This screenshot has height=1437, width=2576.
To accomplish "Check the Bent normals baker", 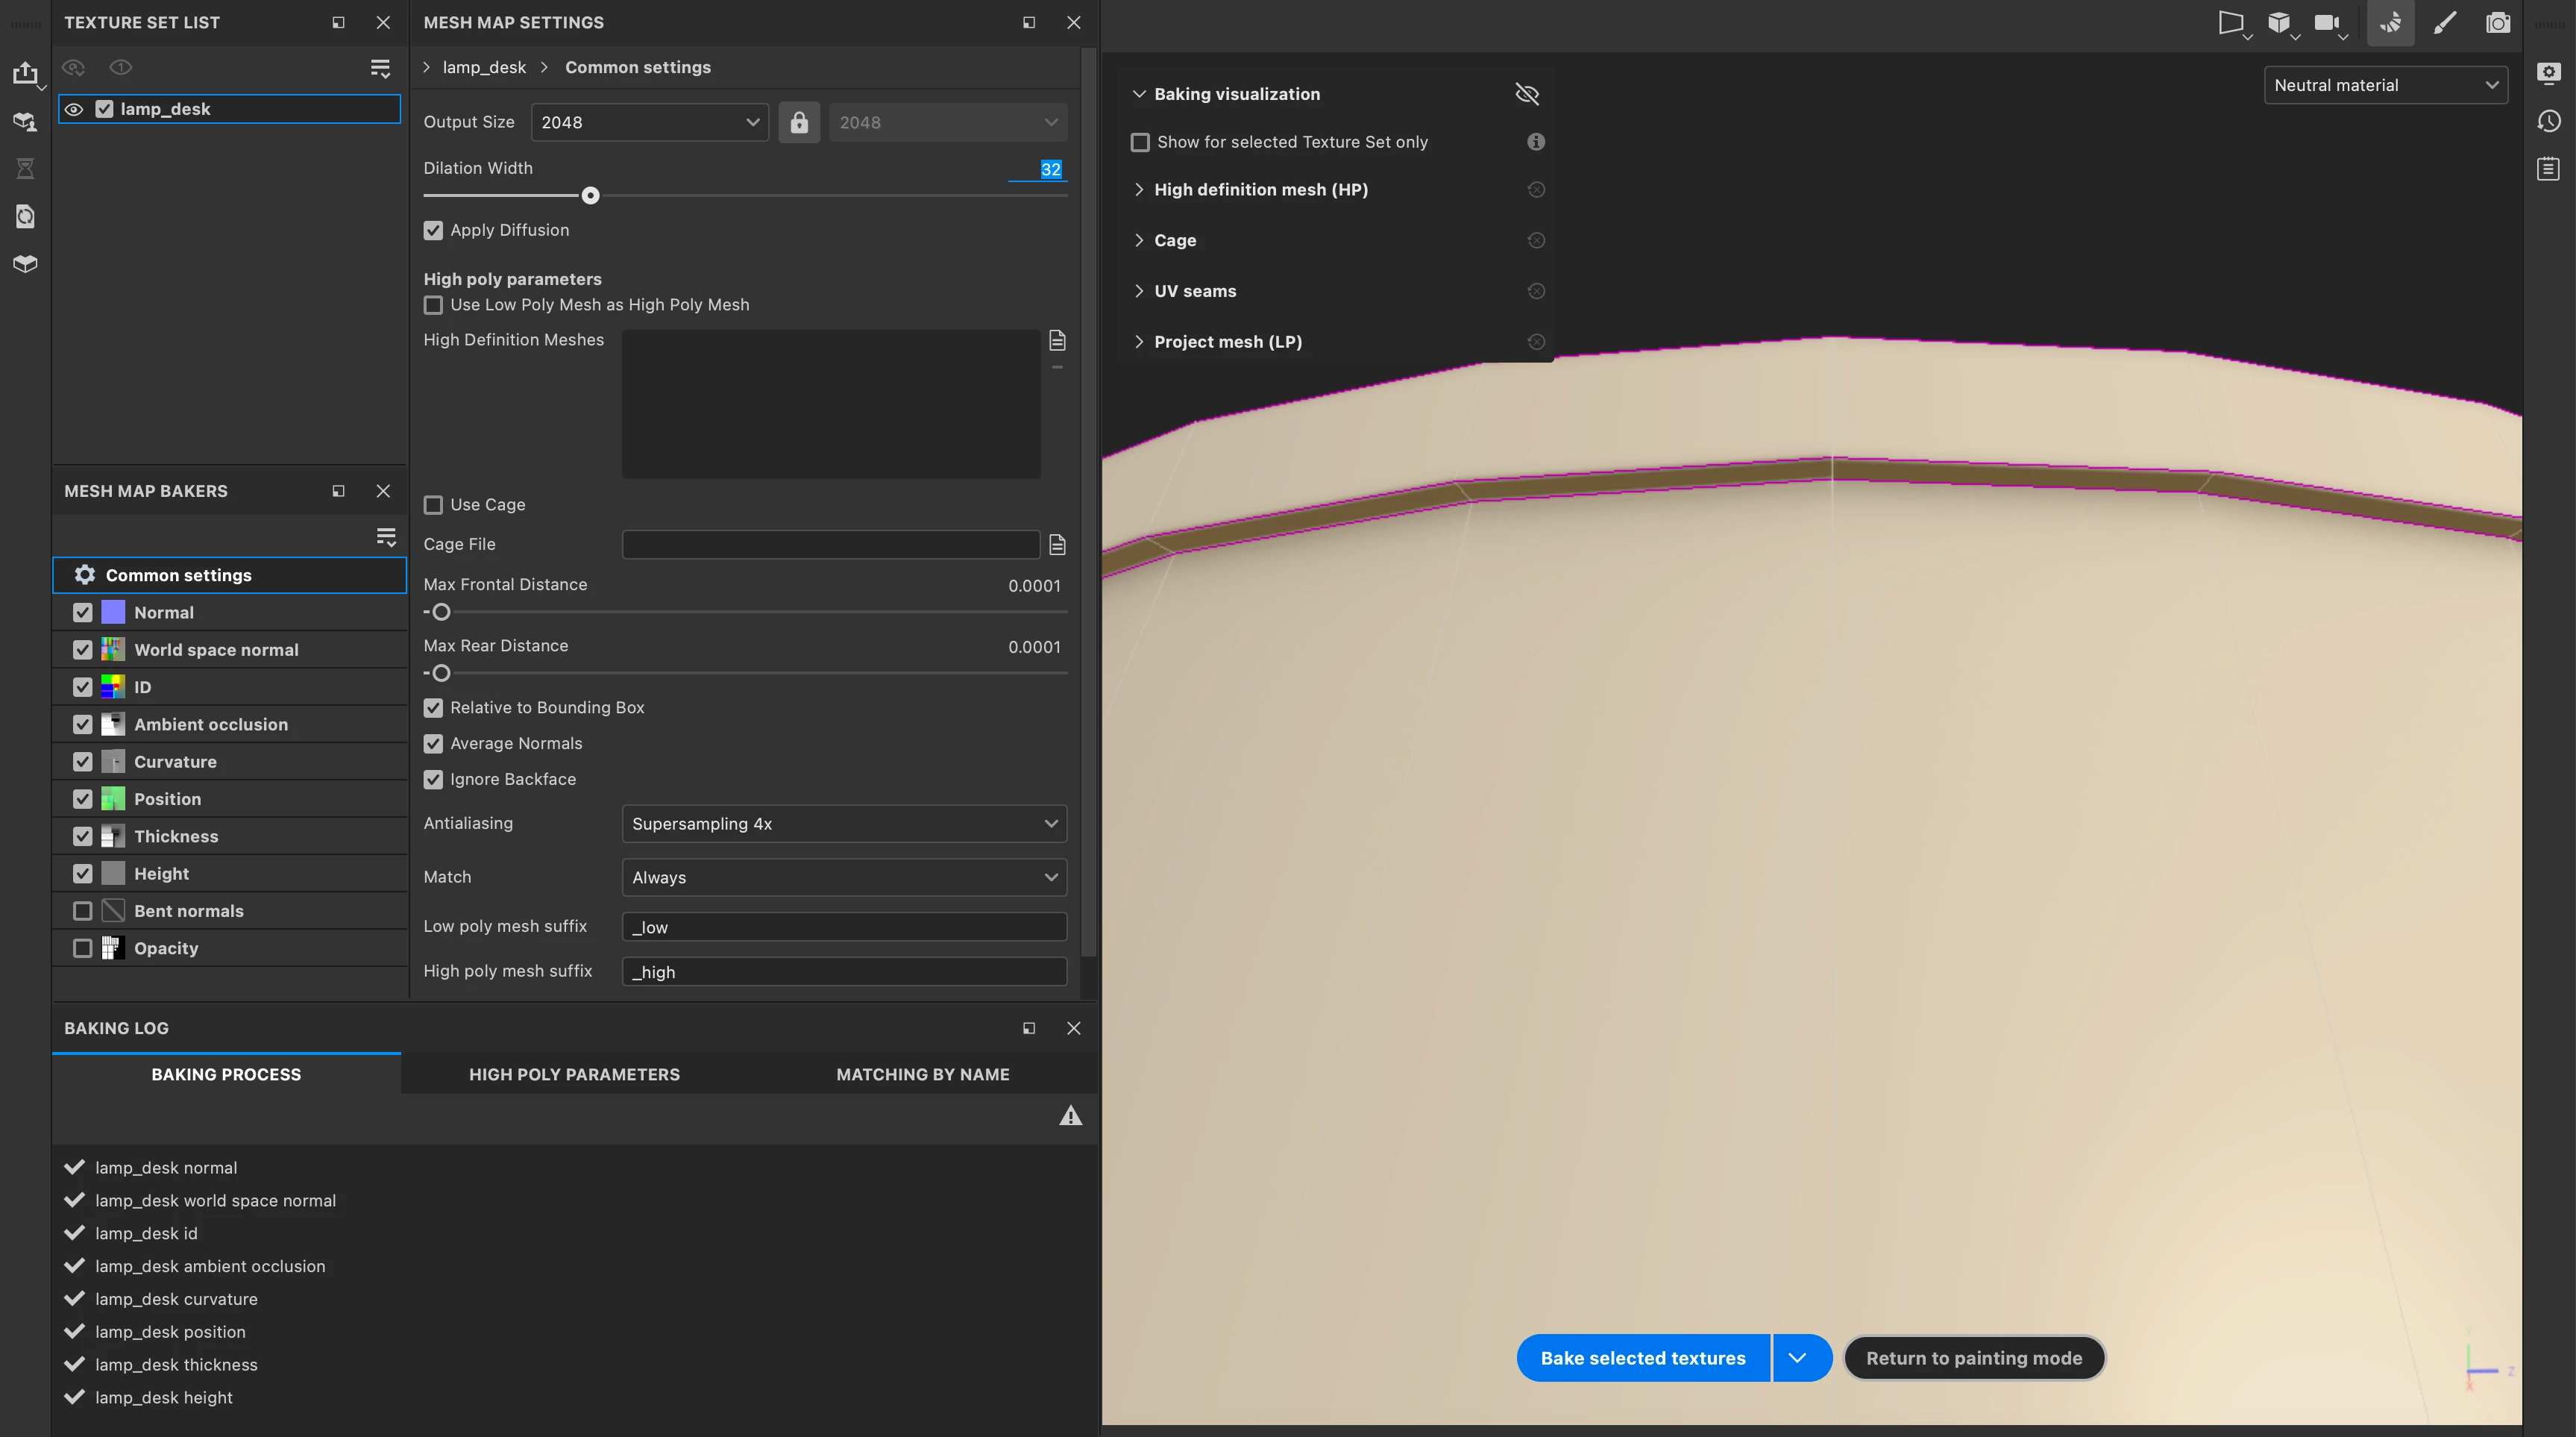I will 83,911.
